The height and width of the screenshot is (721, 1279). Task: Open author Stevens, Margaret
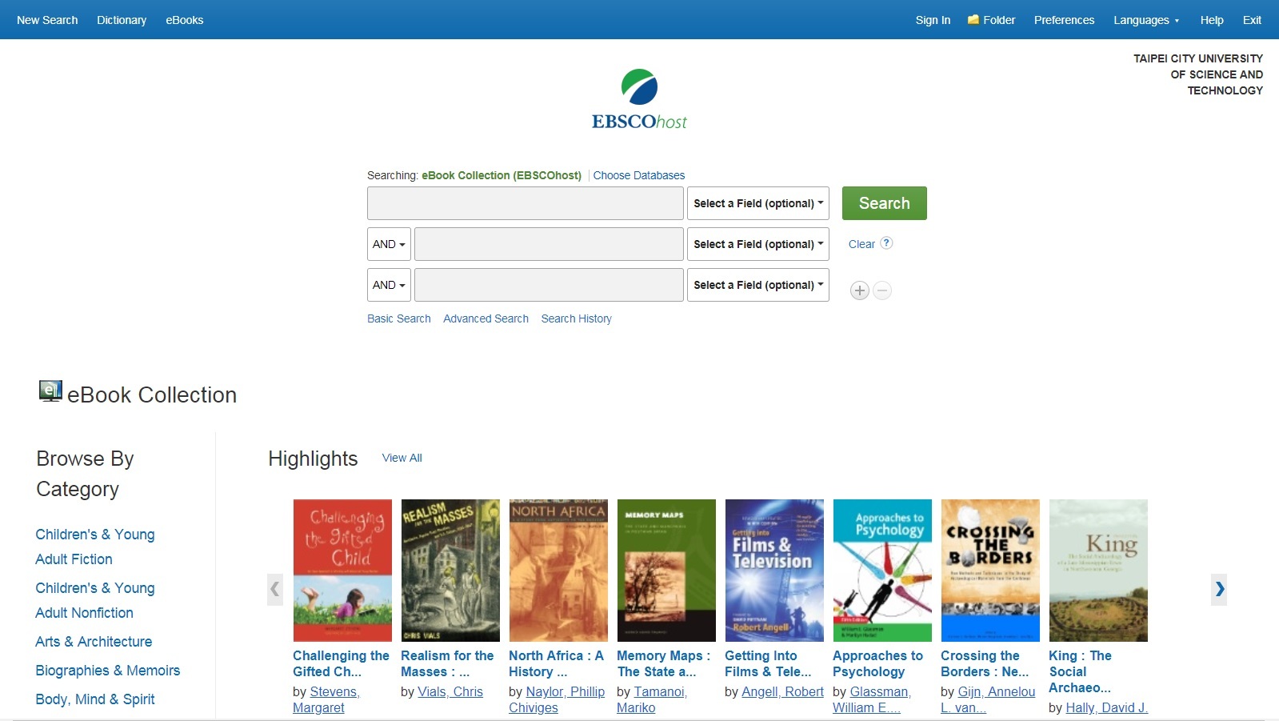click(326, 699)
